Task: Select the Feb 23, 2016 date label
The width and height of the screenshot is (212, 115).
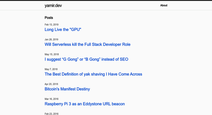Action: click(x=52, y=114)
